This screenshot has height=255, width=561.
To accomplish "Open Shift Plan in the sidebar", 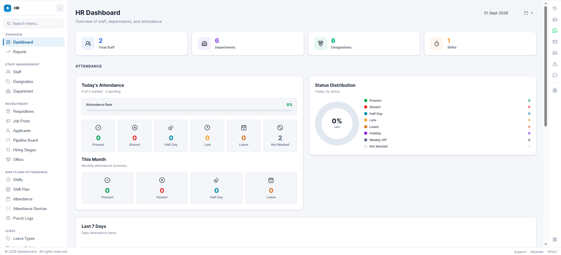I will tap(34, 189).
